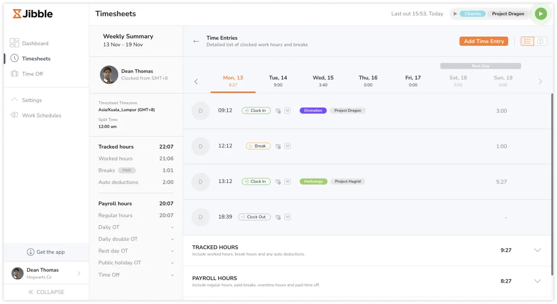Click the M icon on the 09:12 entry

(x=287, y=111)
